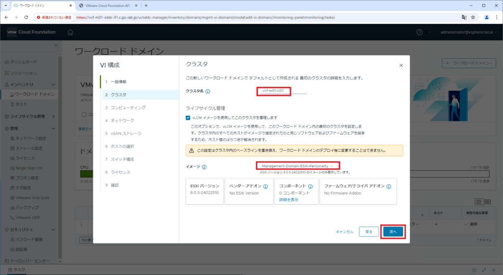
Task: Open a new browser tab with plus
Action: point(146,5)
